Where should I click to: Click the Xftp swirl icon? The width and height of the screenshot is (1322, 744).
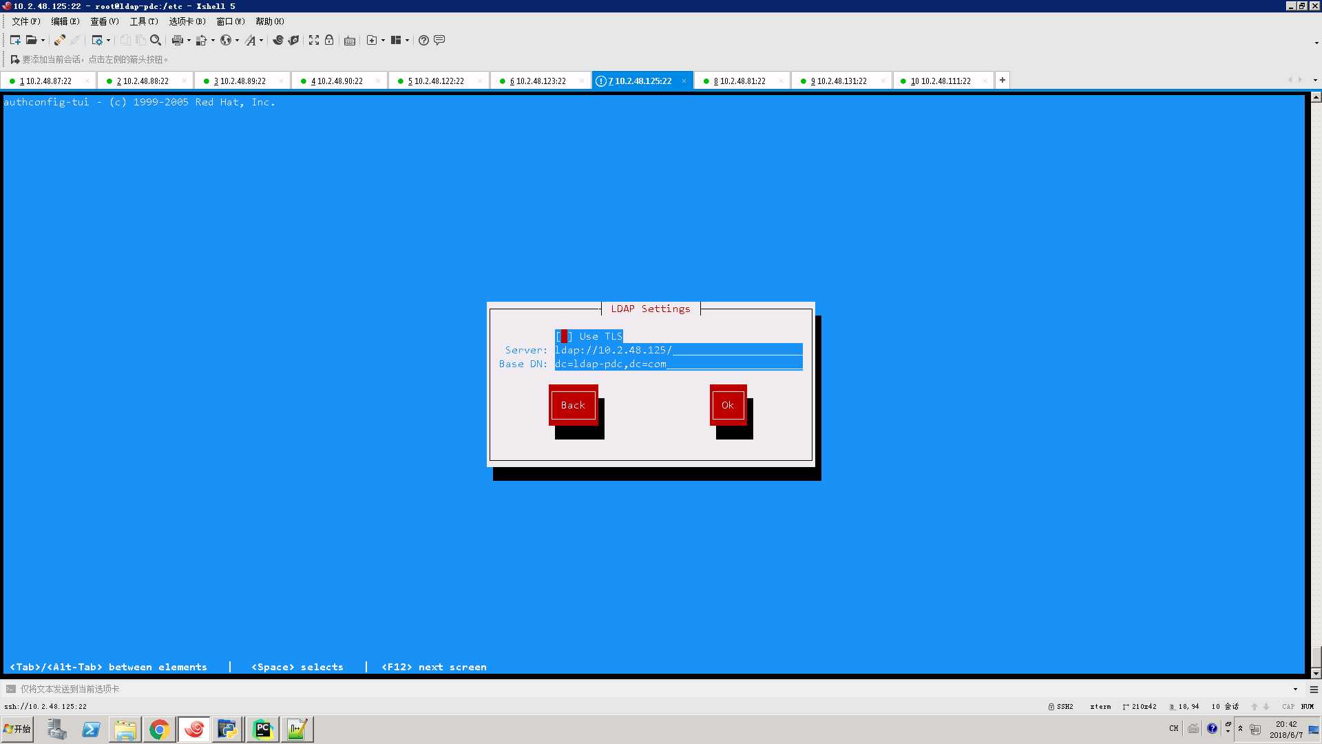click(x=278, y=41)
